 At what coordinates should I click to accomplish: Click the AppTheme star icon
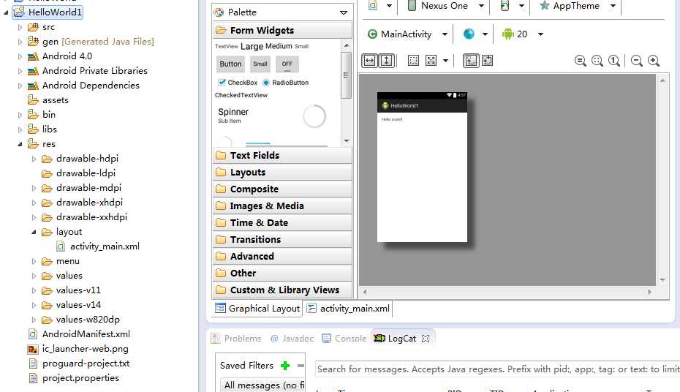click(x=544, y=6)
